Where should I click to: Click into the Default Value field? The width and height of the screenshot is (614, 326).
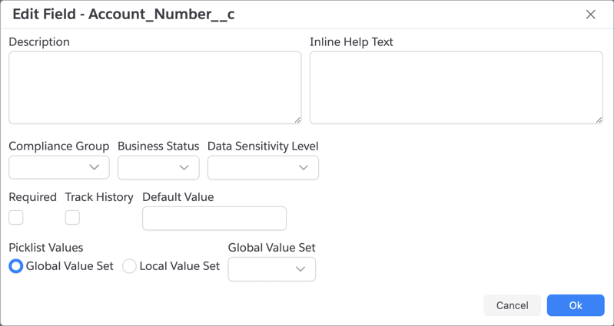(x=214, y=219)
